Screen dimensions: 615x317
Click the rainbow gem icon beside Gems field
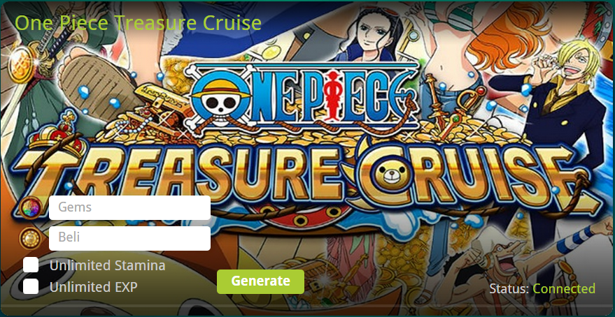(31, 208)
